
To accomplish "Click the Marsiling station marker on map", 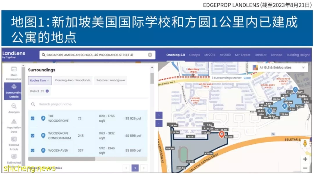I will tap(193, 76).
